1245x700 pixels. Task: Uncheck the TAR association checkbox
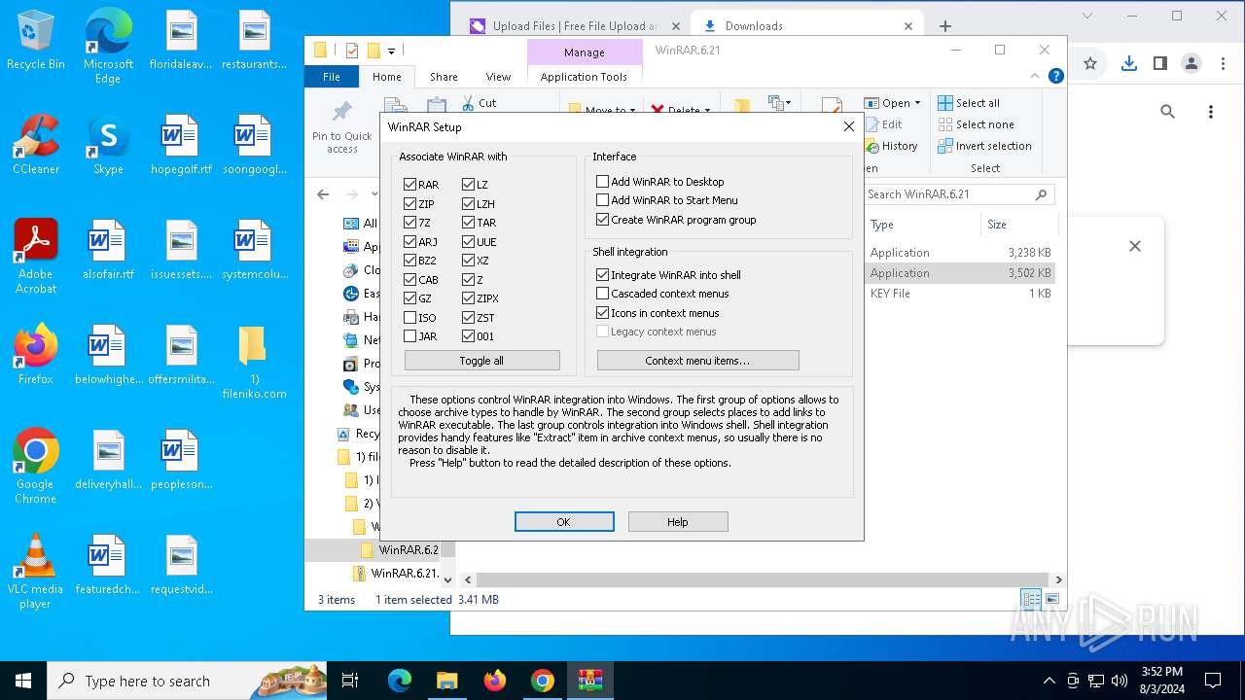(x=468, y=222)
